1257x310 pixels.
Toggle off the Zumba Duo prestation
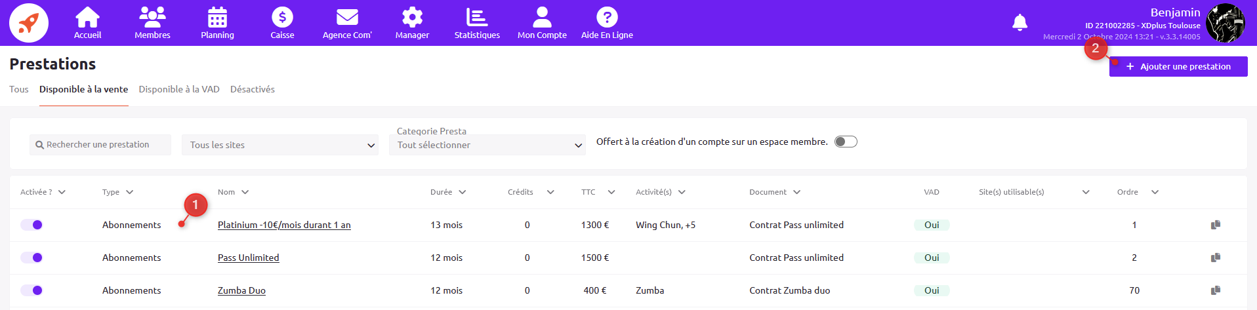tap(31, 290)
